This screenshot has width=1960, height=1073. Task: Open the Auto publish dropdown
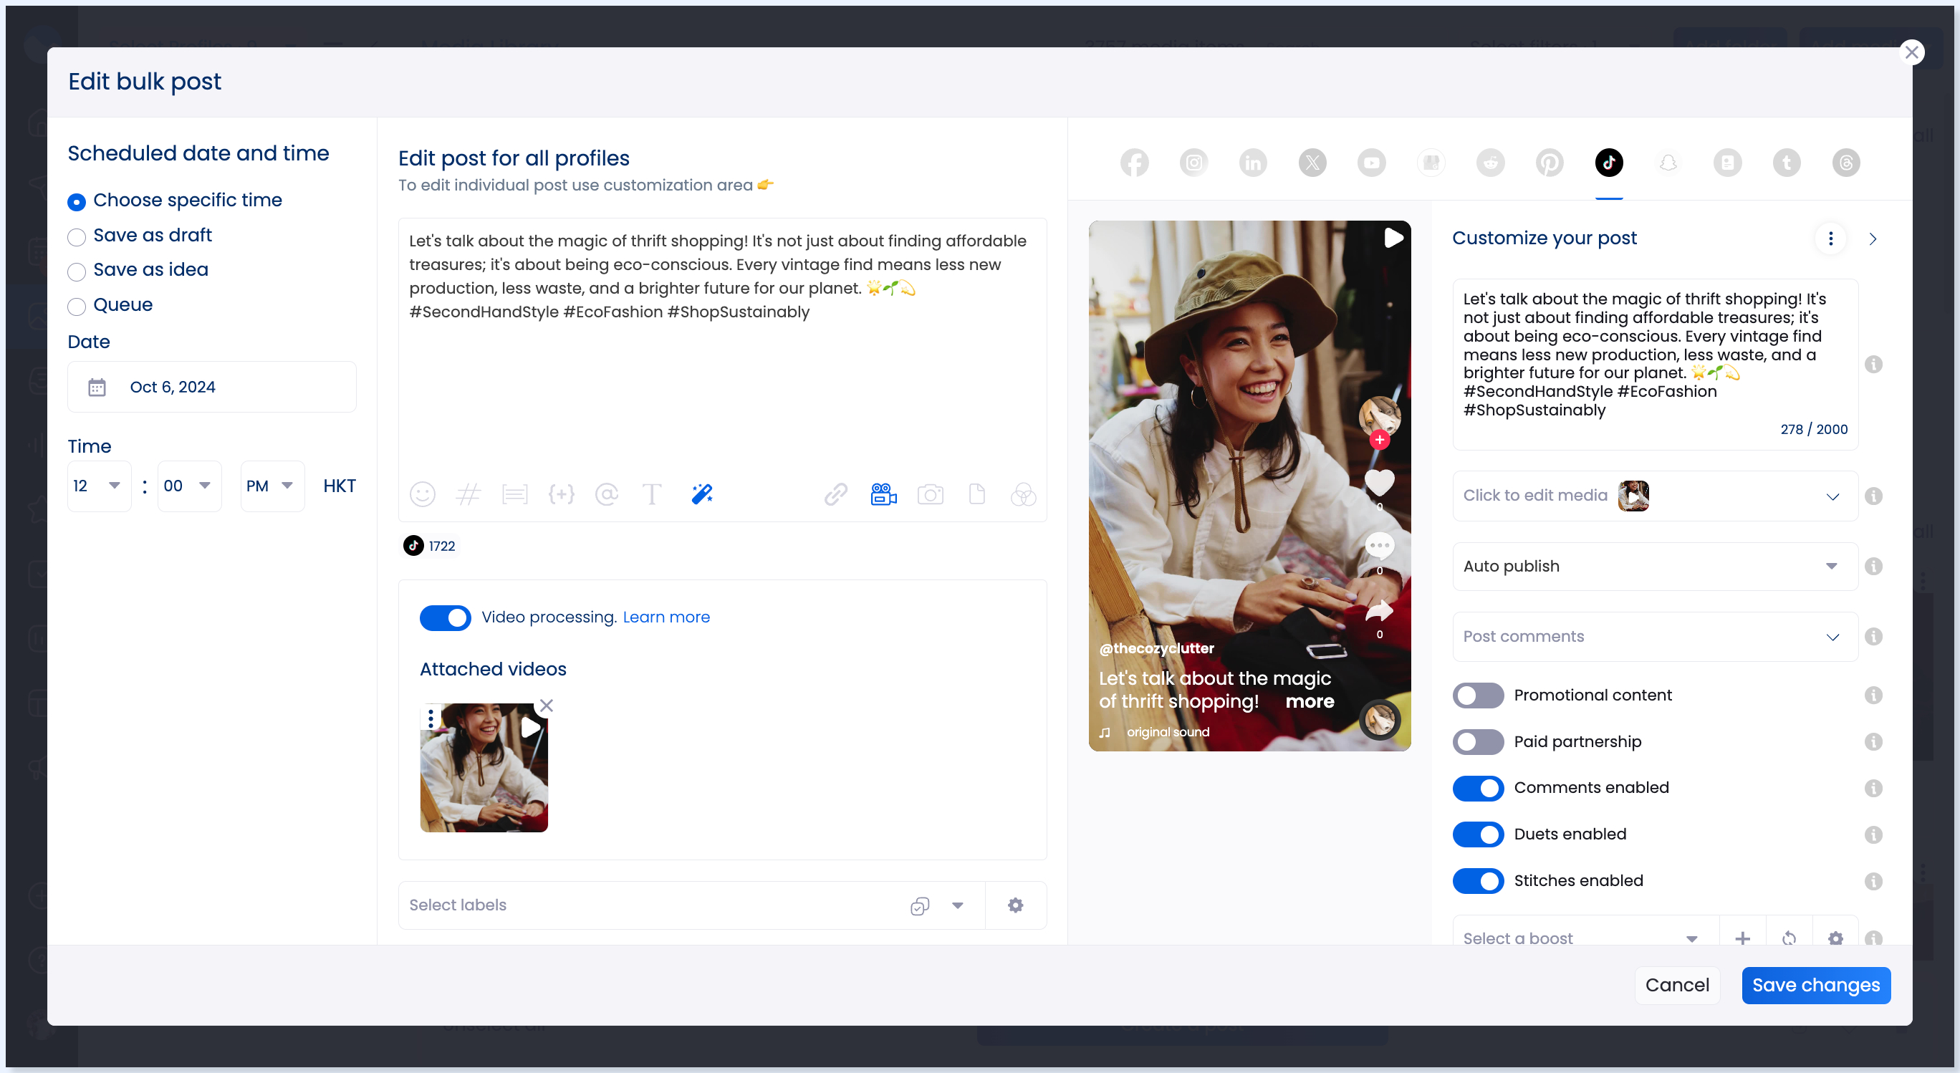pyautogui.click(x=1654, y=566)
